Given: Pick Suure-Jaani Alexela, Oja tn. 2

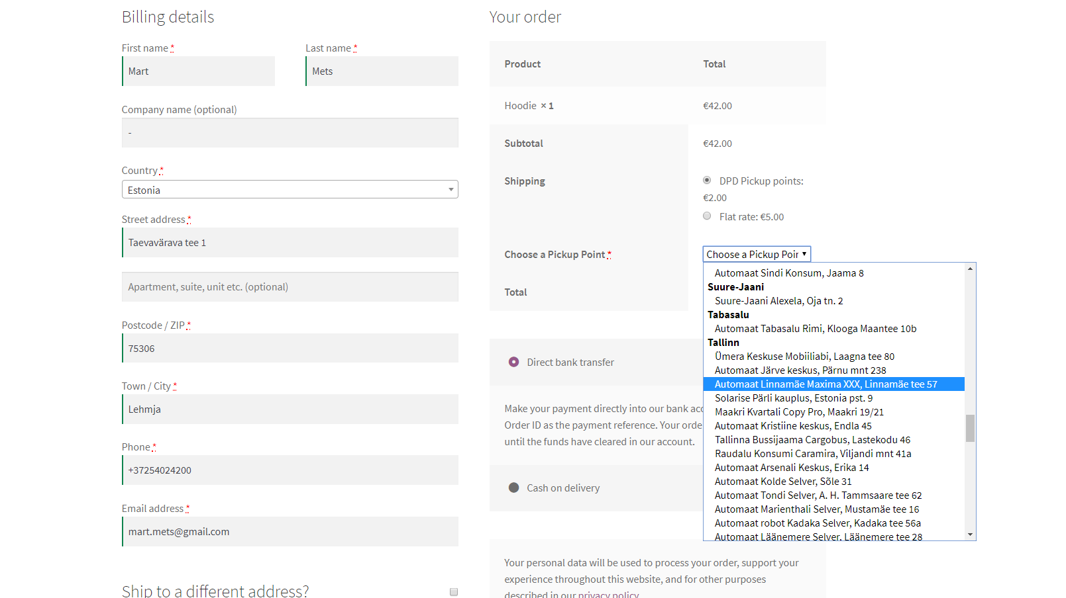Looking at the screenshot, I should 778,301.
